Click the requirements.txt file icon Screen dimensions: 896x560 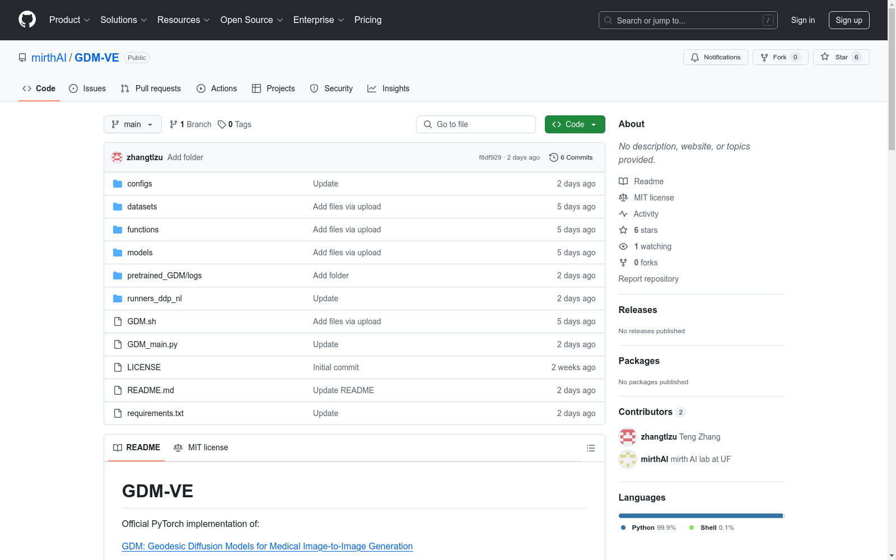[x=118, y=413]
